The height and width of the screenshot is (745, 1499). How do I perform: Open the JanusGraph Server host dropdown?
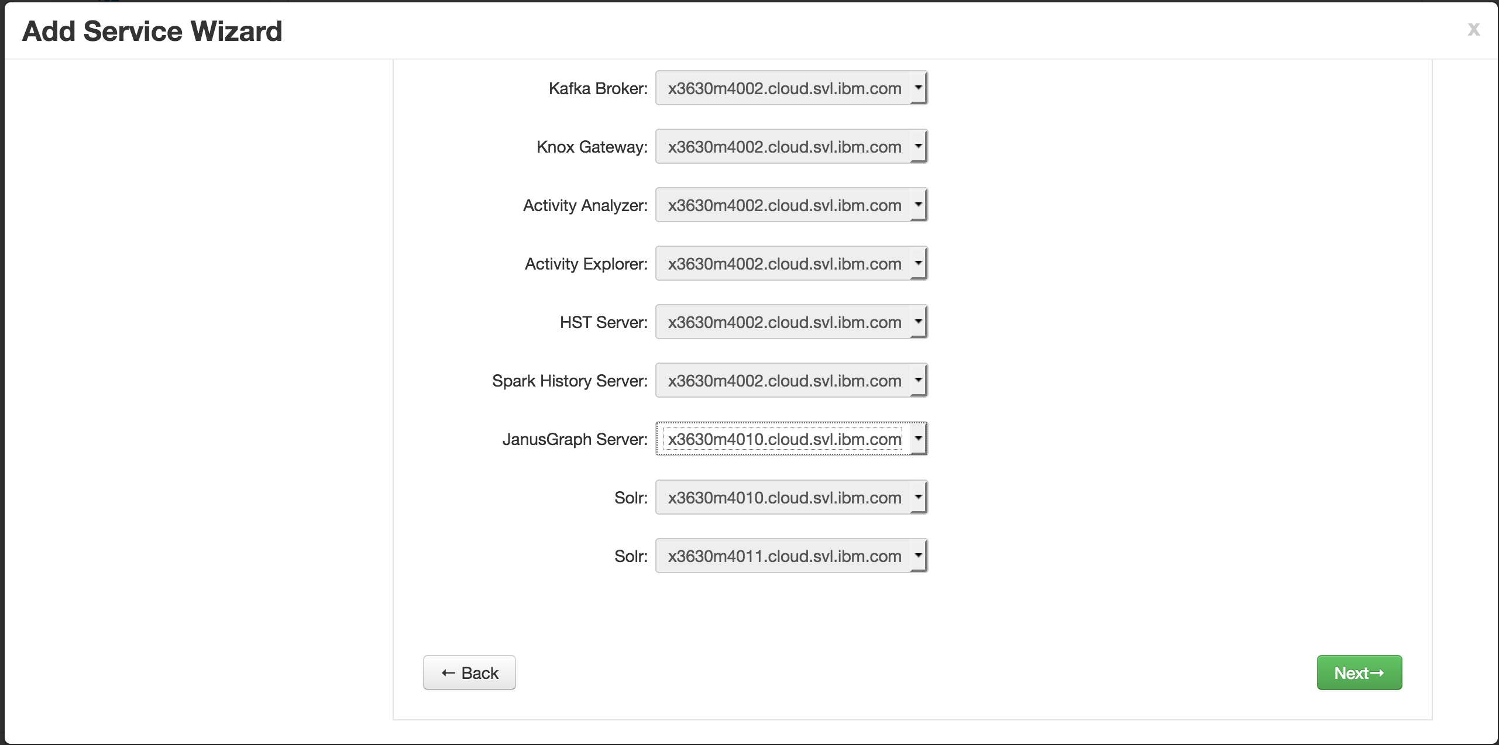791,439
